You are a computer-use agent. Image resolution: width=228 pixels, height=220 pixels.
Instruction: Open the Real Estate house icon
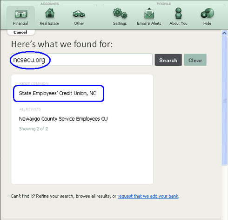pyautogui.click(x=50, y=13)
